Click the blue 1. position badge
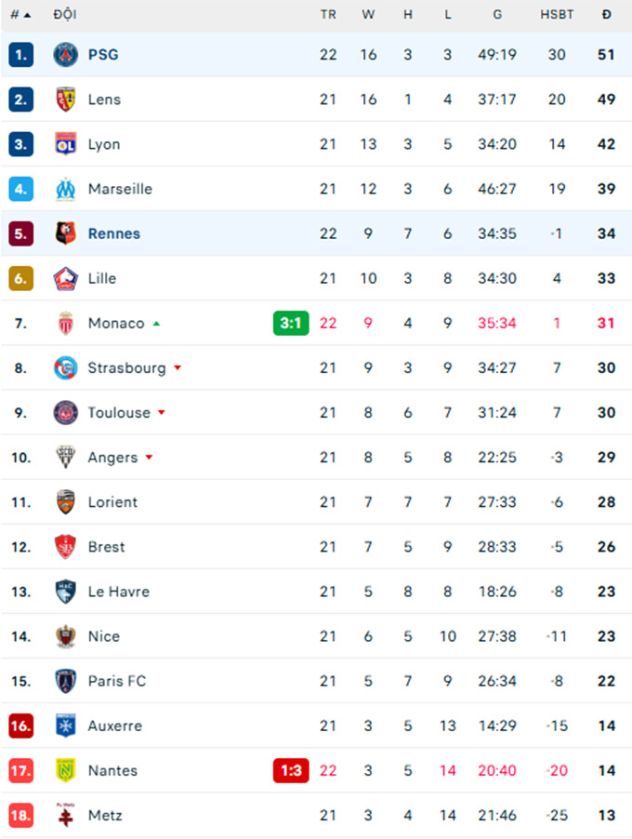The width and height of the screenshot is (632, 839). 21,55
